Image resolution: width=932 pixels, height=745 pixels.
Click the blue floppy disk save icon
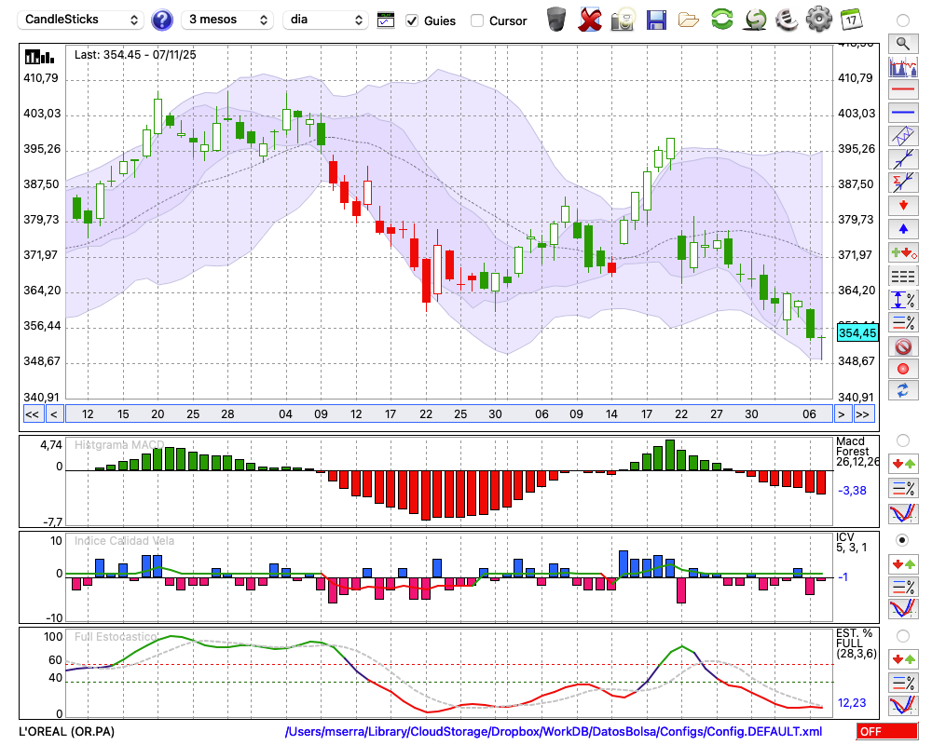coord(657,20)
